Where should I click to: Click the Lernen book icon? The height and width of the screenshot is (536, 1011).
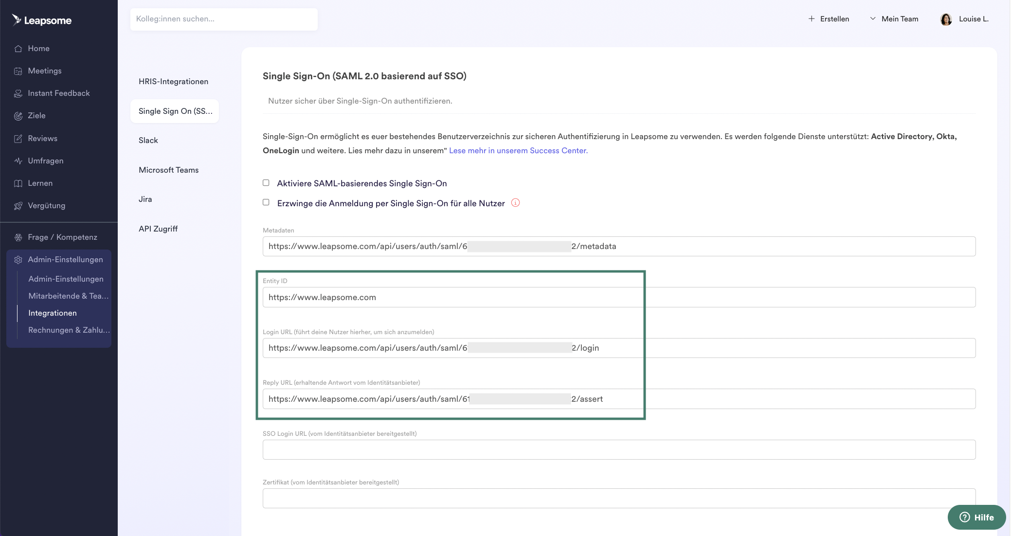click(18, 183)
